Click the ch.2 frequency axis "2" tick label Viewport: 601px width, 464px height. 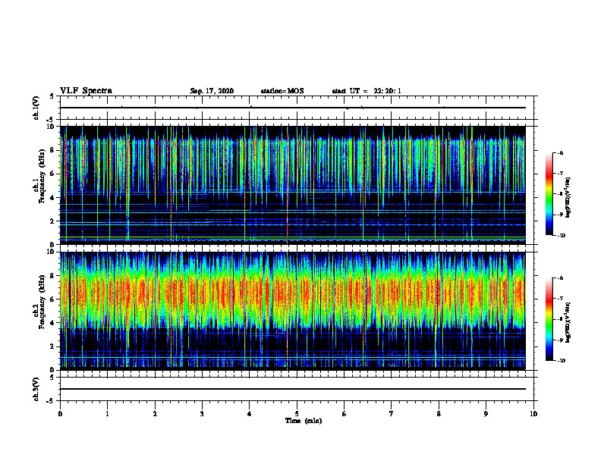[x=52, y=346]
